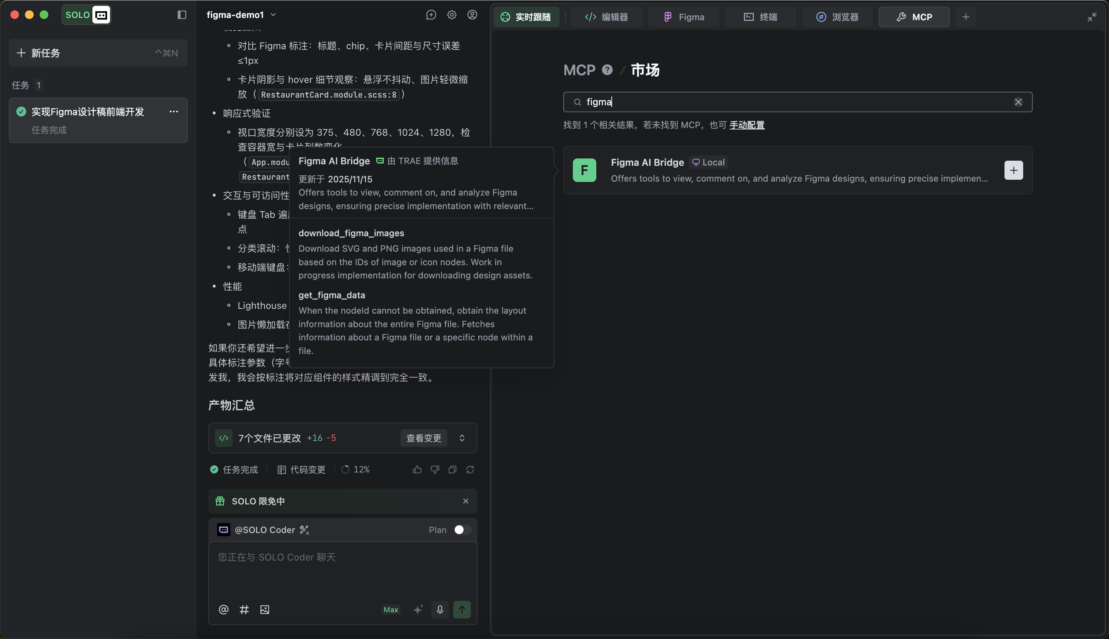Switch to the Figma tab
Image resolution: width=1109 pixels, height=639 pixels.
tap(684, 17)
